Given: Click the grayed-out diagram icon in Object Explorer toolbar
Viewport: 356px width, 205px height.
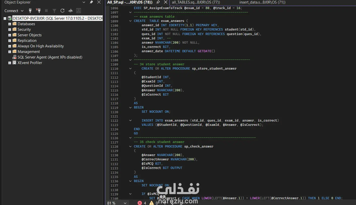Looking at the screenshot, I should point(79,11).
